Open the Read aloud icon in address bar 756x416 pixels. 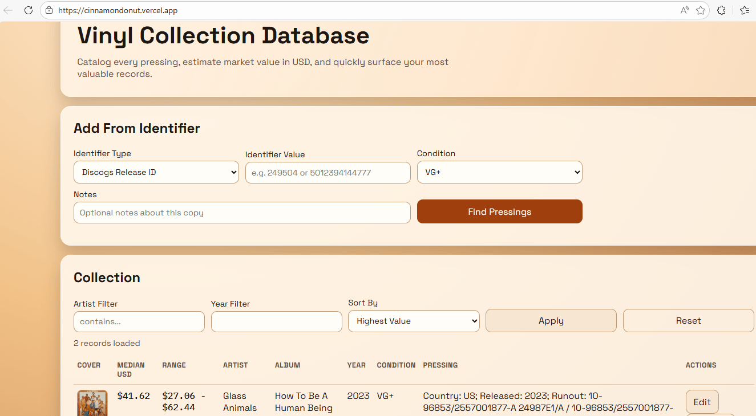tap(685, 10)
